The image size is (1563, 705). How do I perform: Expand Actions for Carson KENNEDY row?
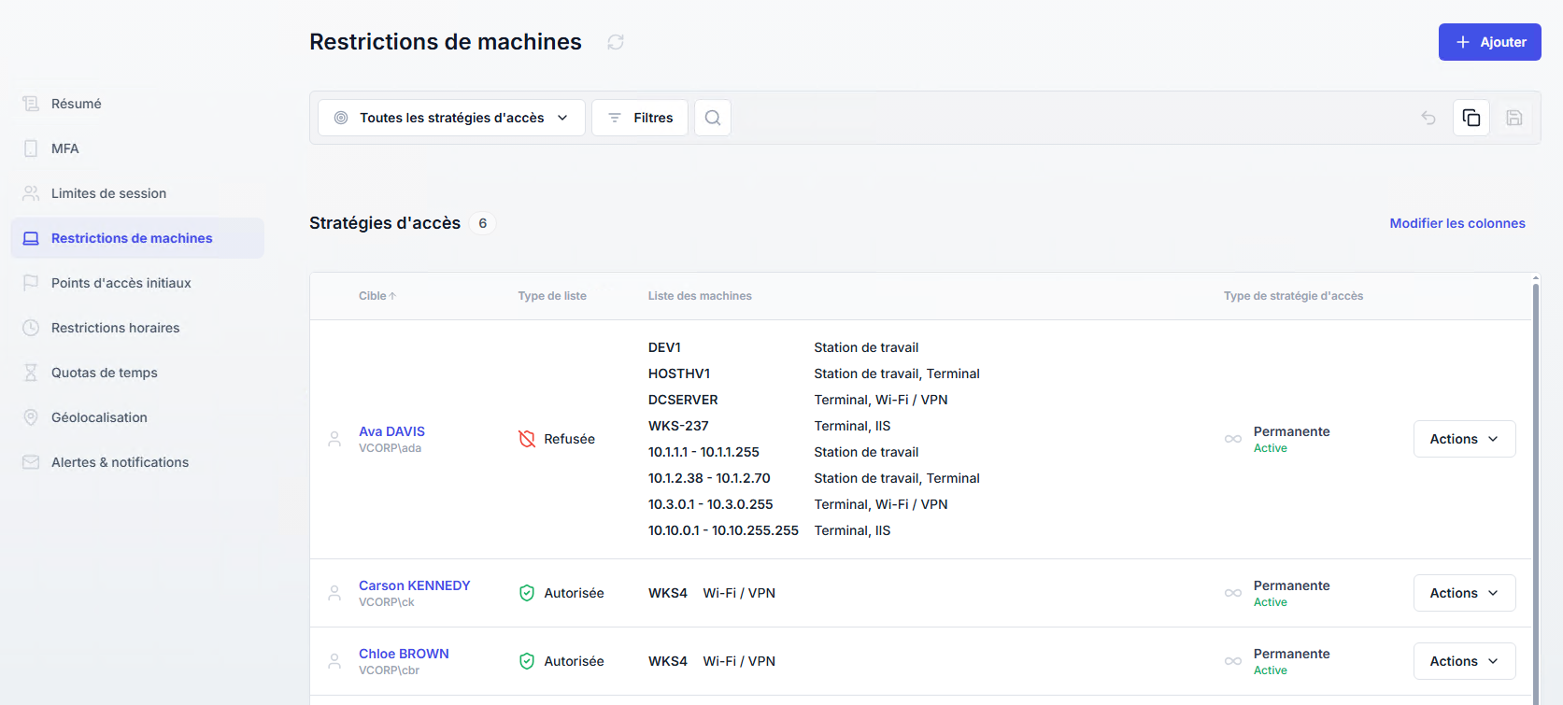pyautogui.click(x=1464, y=593)
